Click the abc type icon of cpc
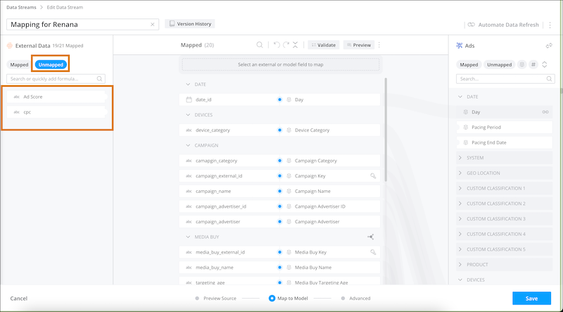The height and width of the screenshot is (312, 563). tap(16, 112)
